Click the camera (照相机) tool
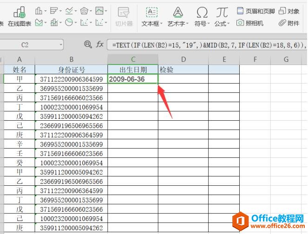Image resolution: width=308 pixels, height=234 pixels. click(250, 23)
